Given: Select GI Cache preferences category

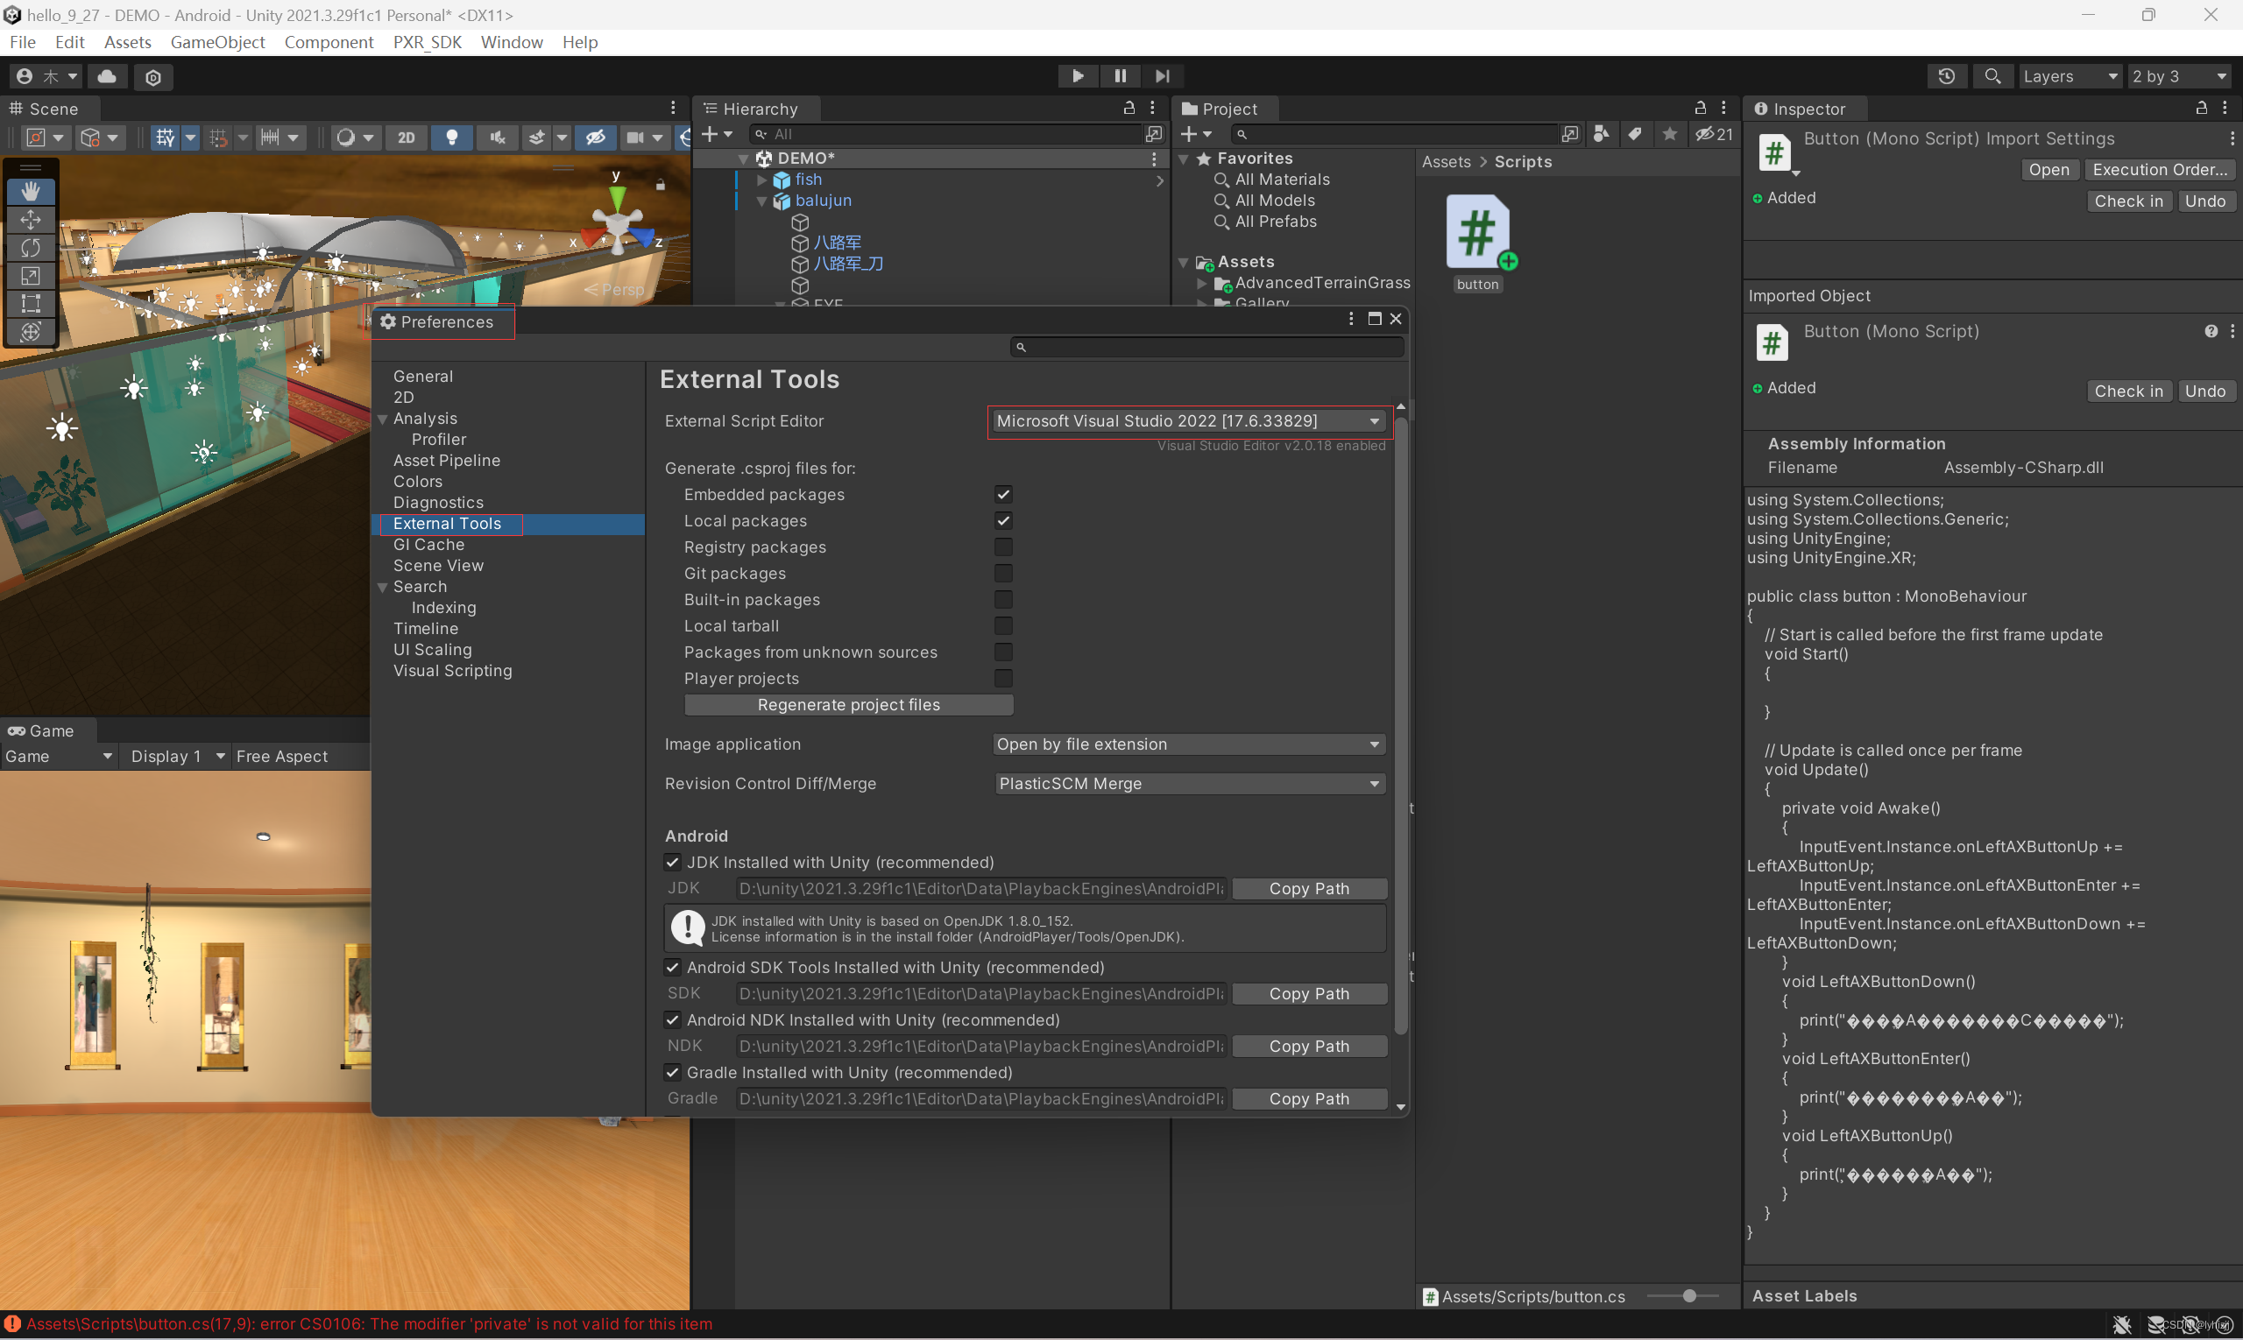Looking at the screenshot, I should click(428, 545).
